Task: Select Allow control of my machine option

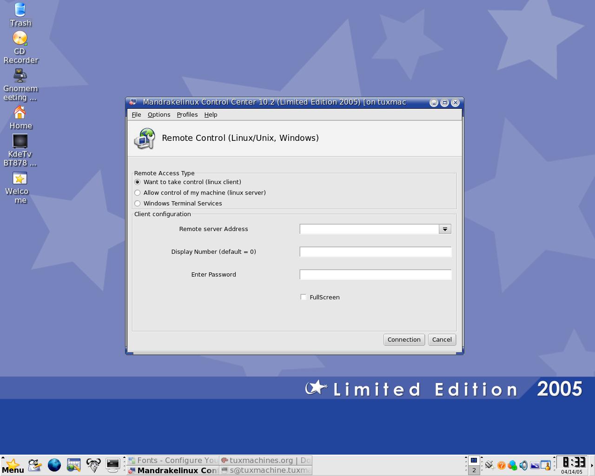Action: point(138,193)
